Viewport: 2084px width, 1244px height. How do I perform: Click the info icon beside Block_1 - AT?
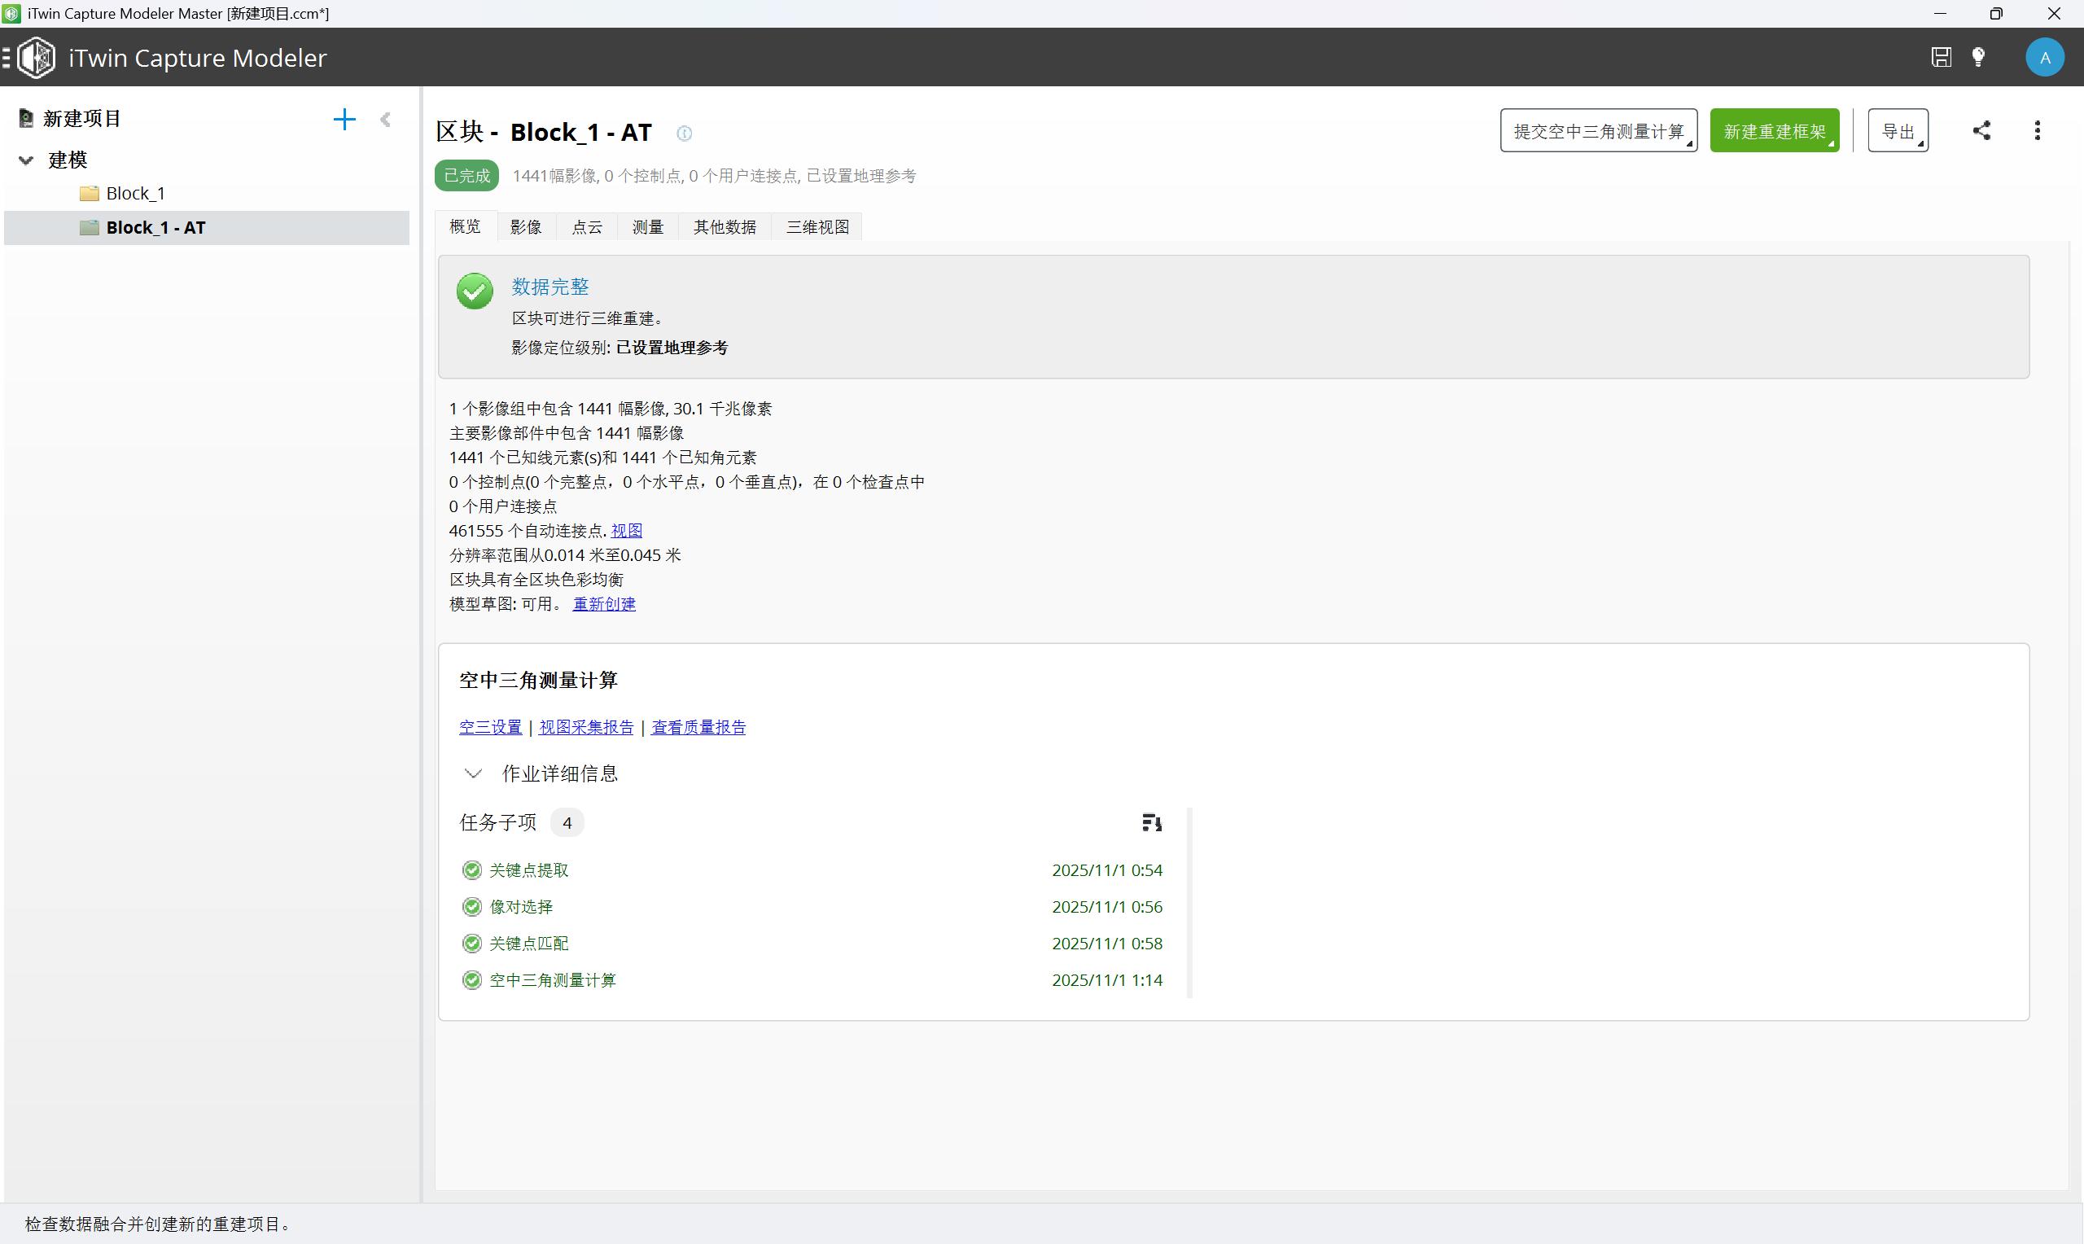[684, 134]
